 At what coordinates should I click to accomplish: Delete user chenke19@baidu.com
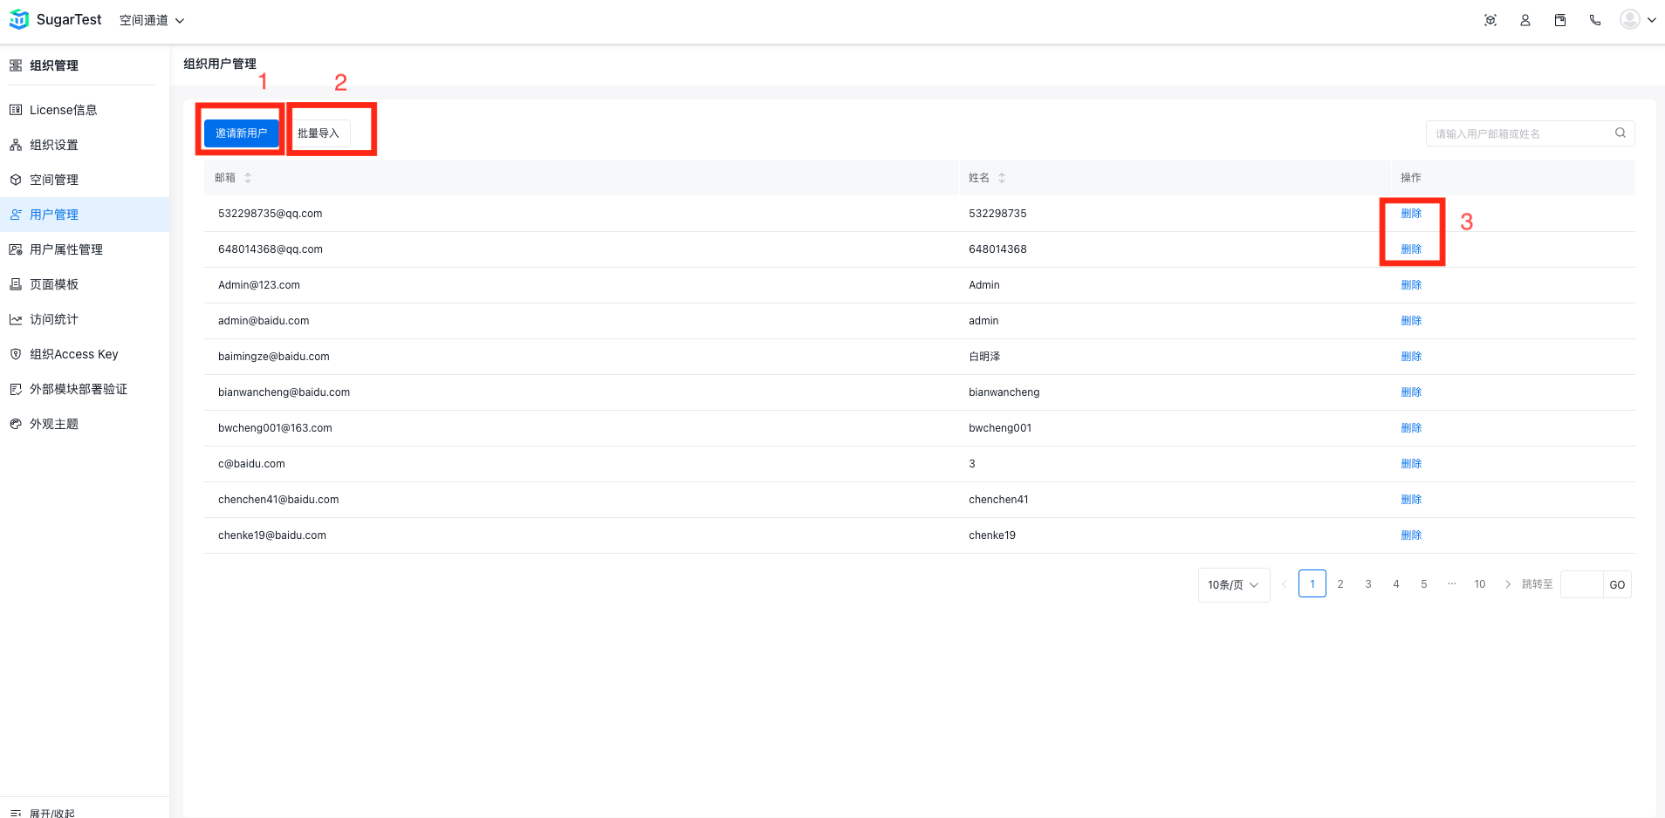(1411, 535)
